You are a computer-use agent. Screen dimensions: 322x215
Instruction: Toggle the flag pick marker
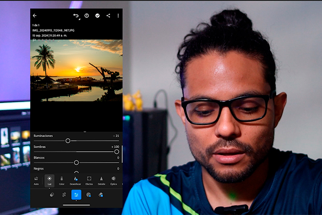[x=34, y=40]
